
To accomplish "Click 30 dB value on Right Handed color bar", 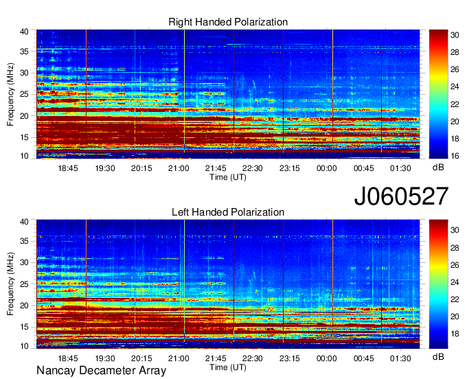I will point(455,35).
